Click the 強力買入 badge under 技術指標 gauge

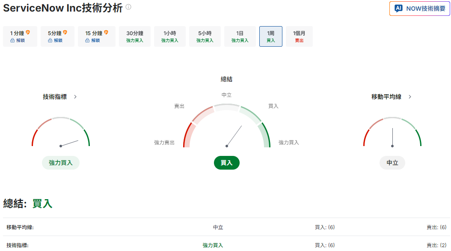61,163
